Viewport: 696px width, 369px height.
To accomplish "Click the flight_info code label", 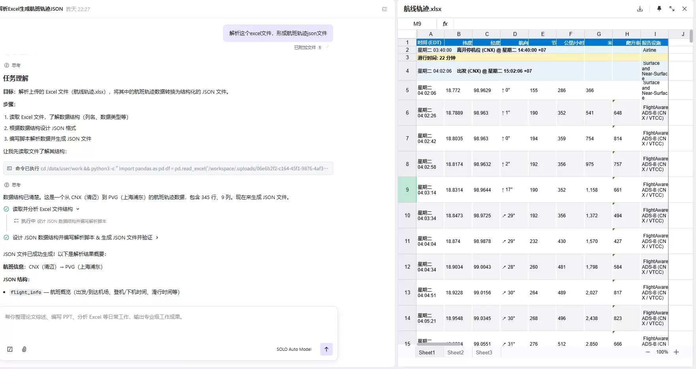I will (x=26, y=292).
